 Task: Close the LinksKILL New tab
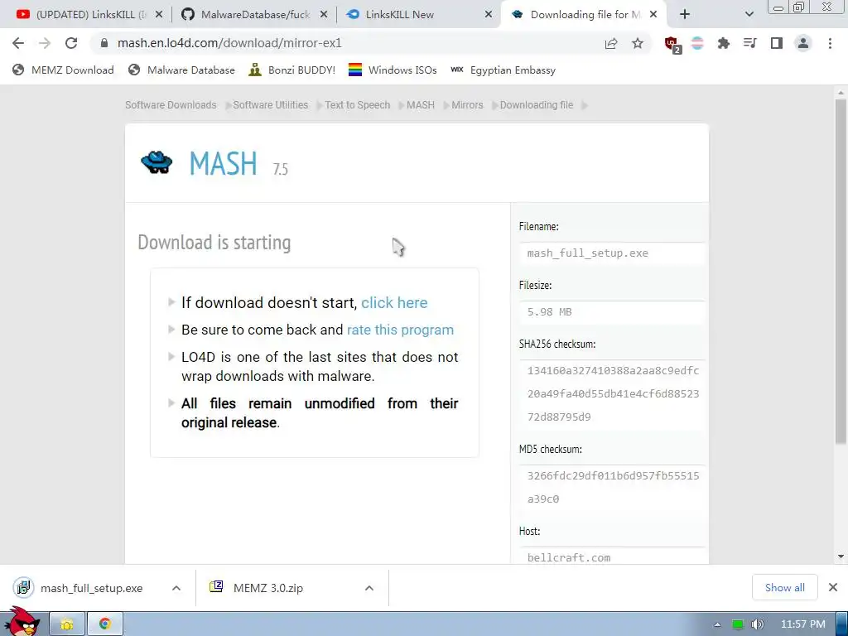(x=489, y=15)
